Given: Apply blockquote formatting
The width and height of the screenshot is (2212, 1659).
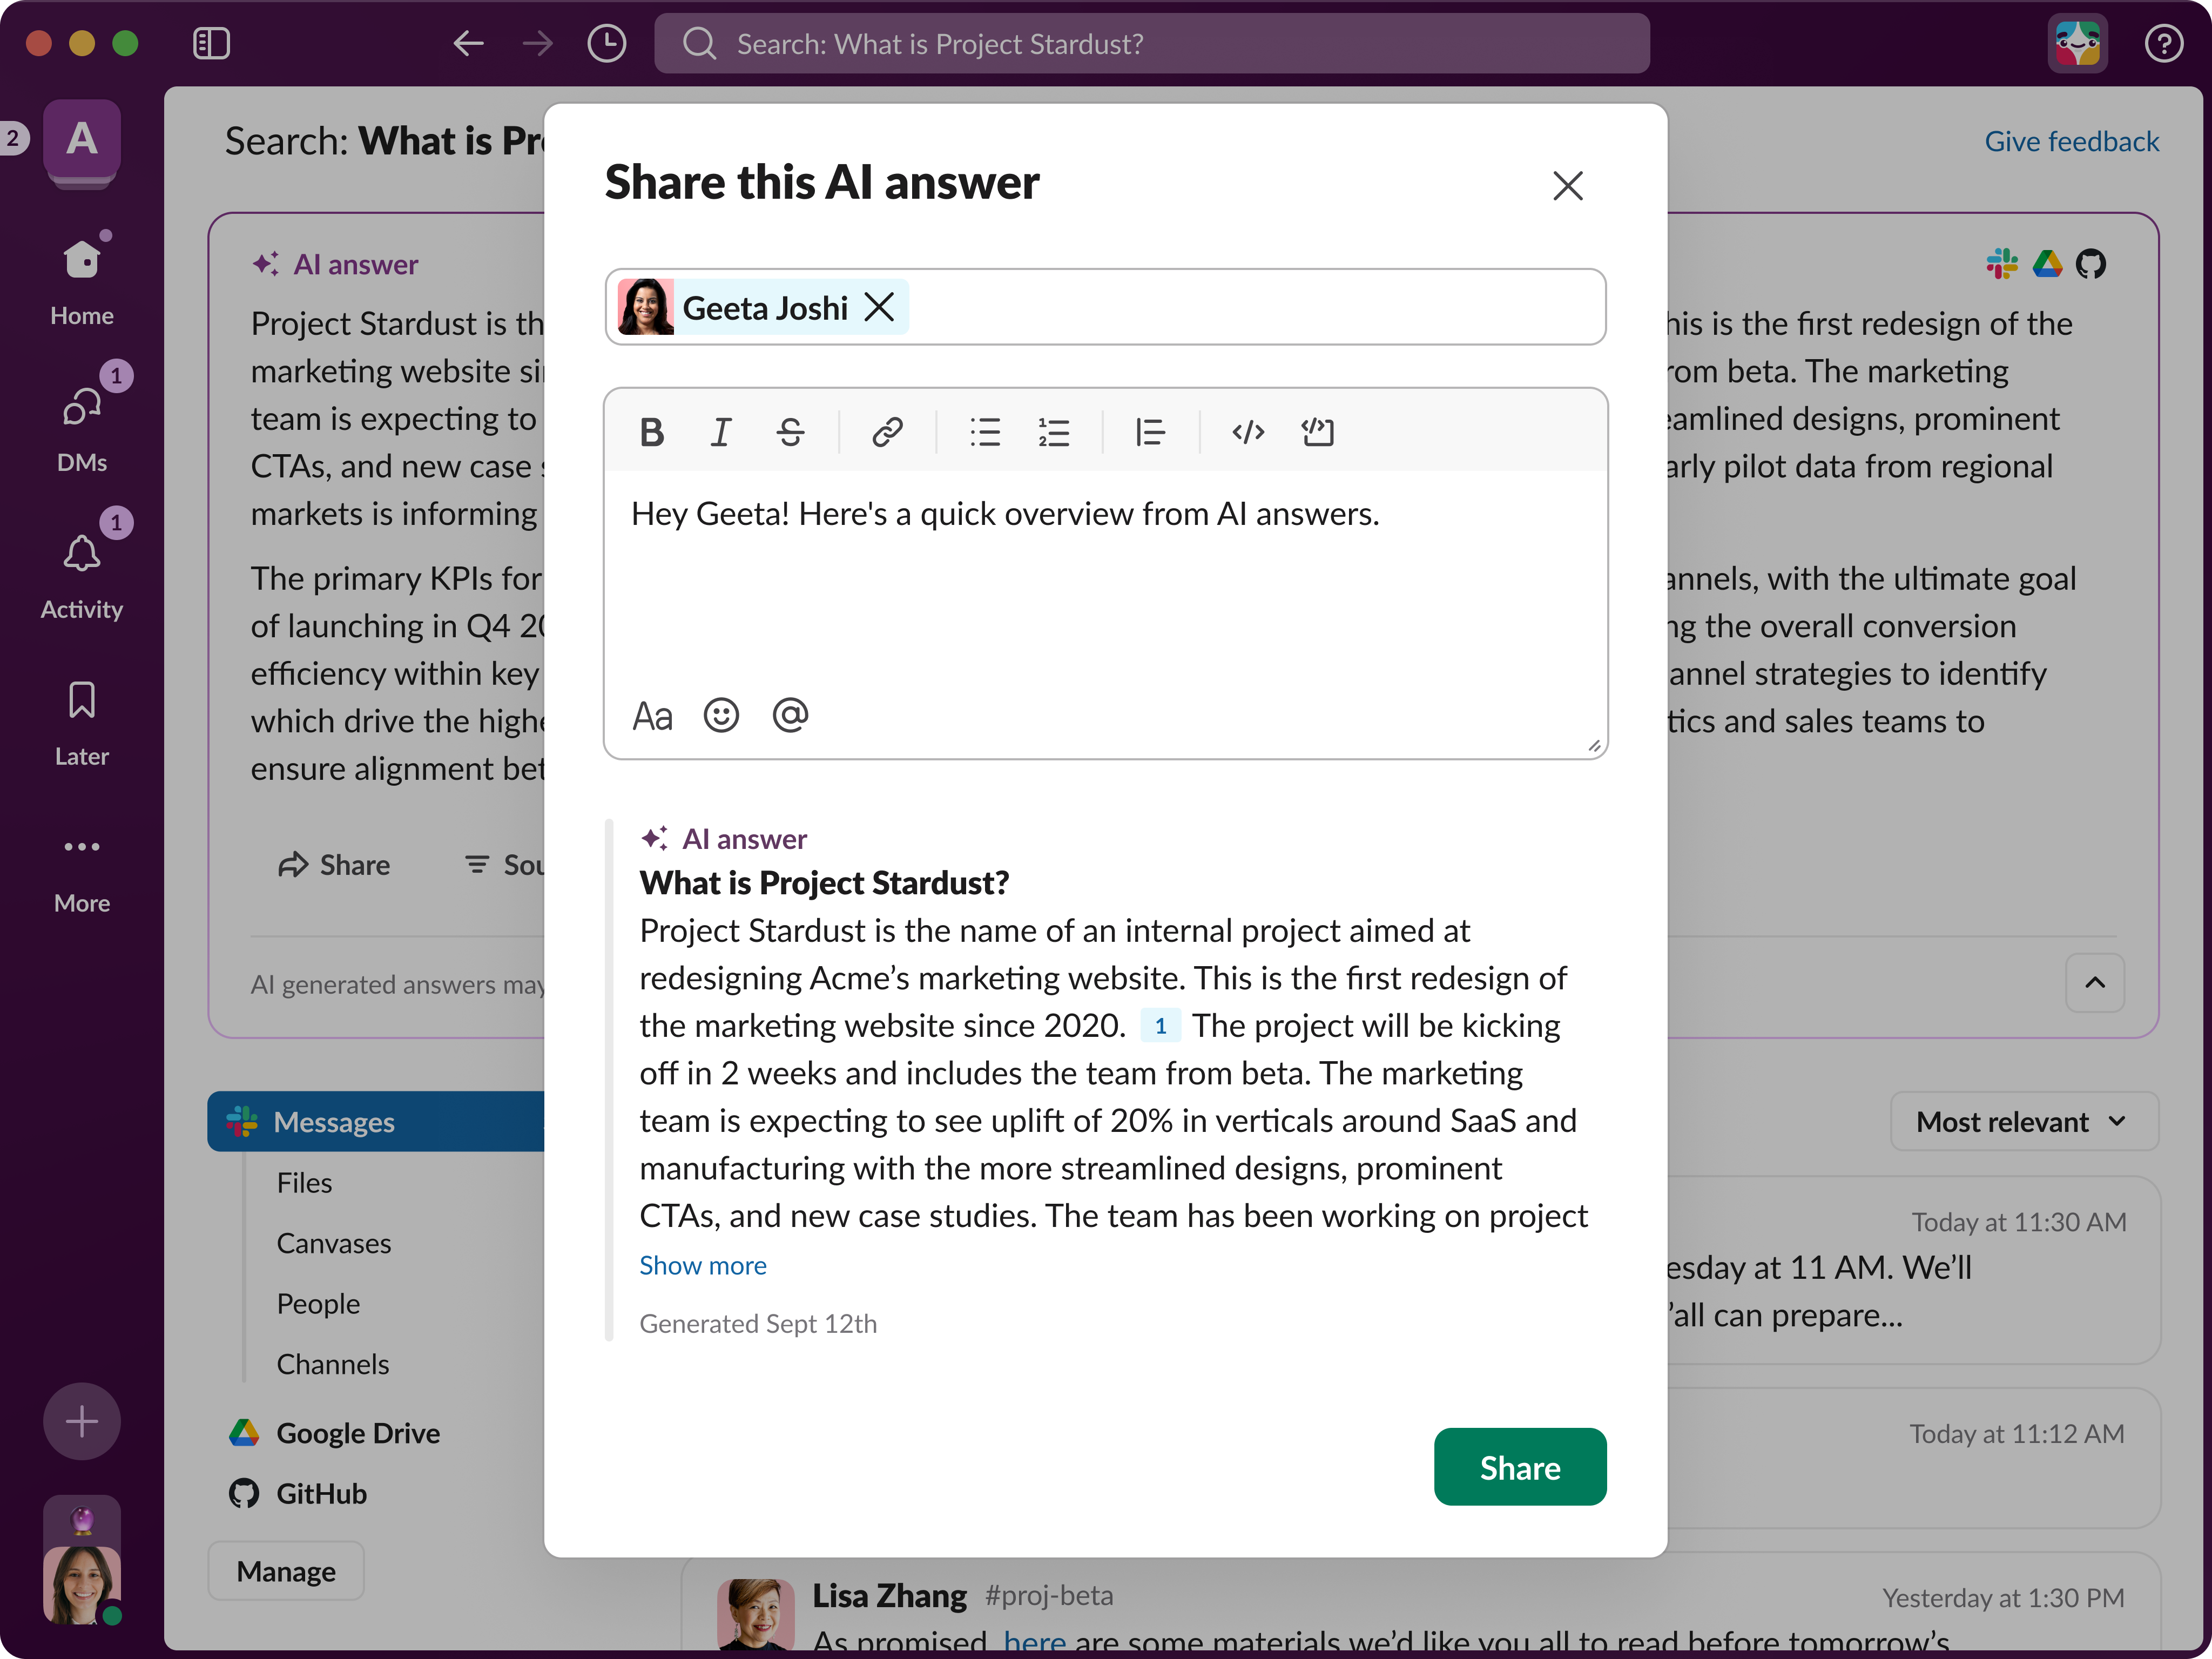Looking at the screenshot, I should tap(1150, 432).
